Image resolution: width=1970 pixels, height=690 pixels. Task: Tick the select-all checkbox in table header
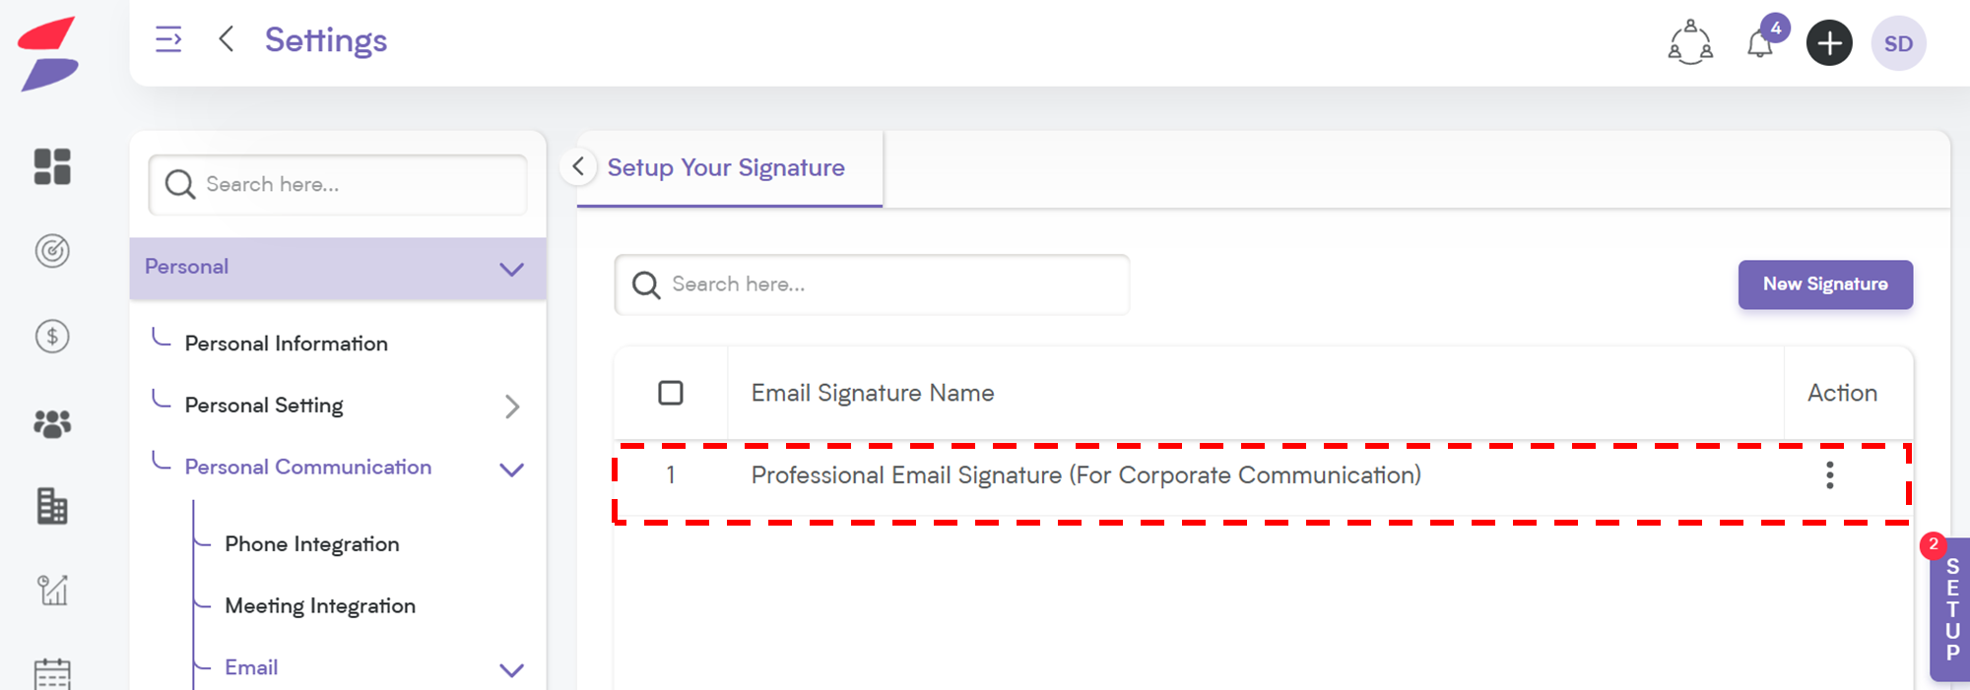point(671,393)
